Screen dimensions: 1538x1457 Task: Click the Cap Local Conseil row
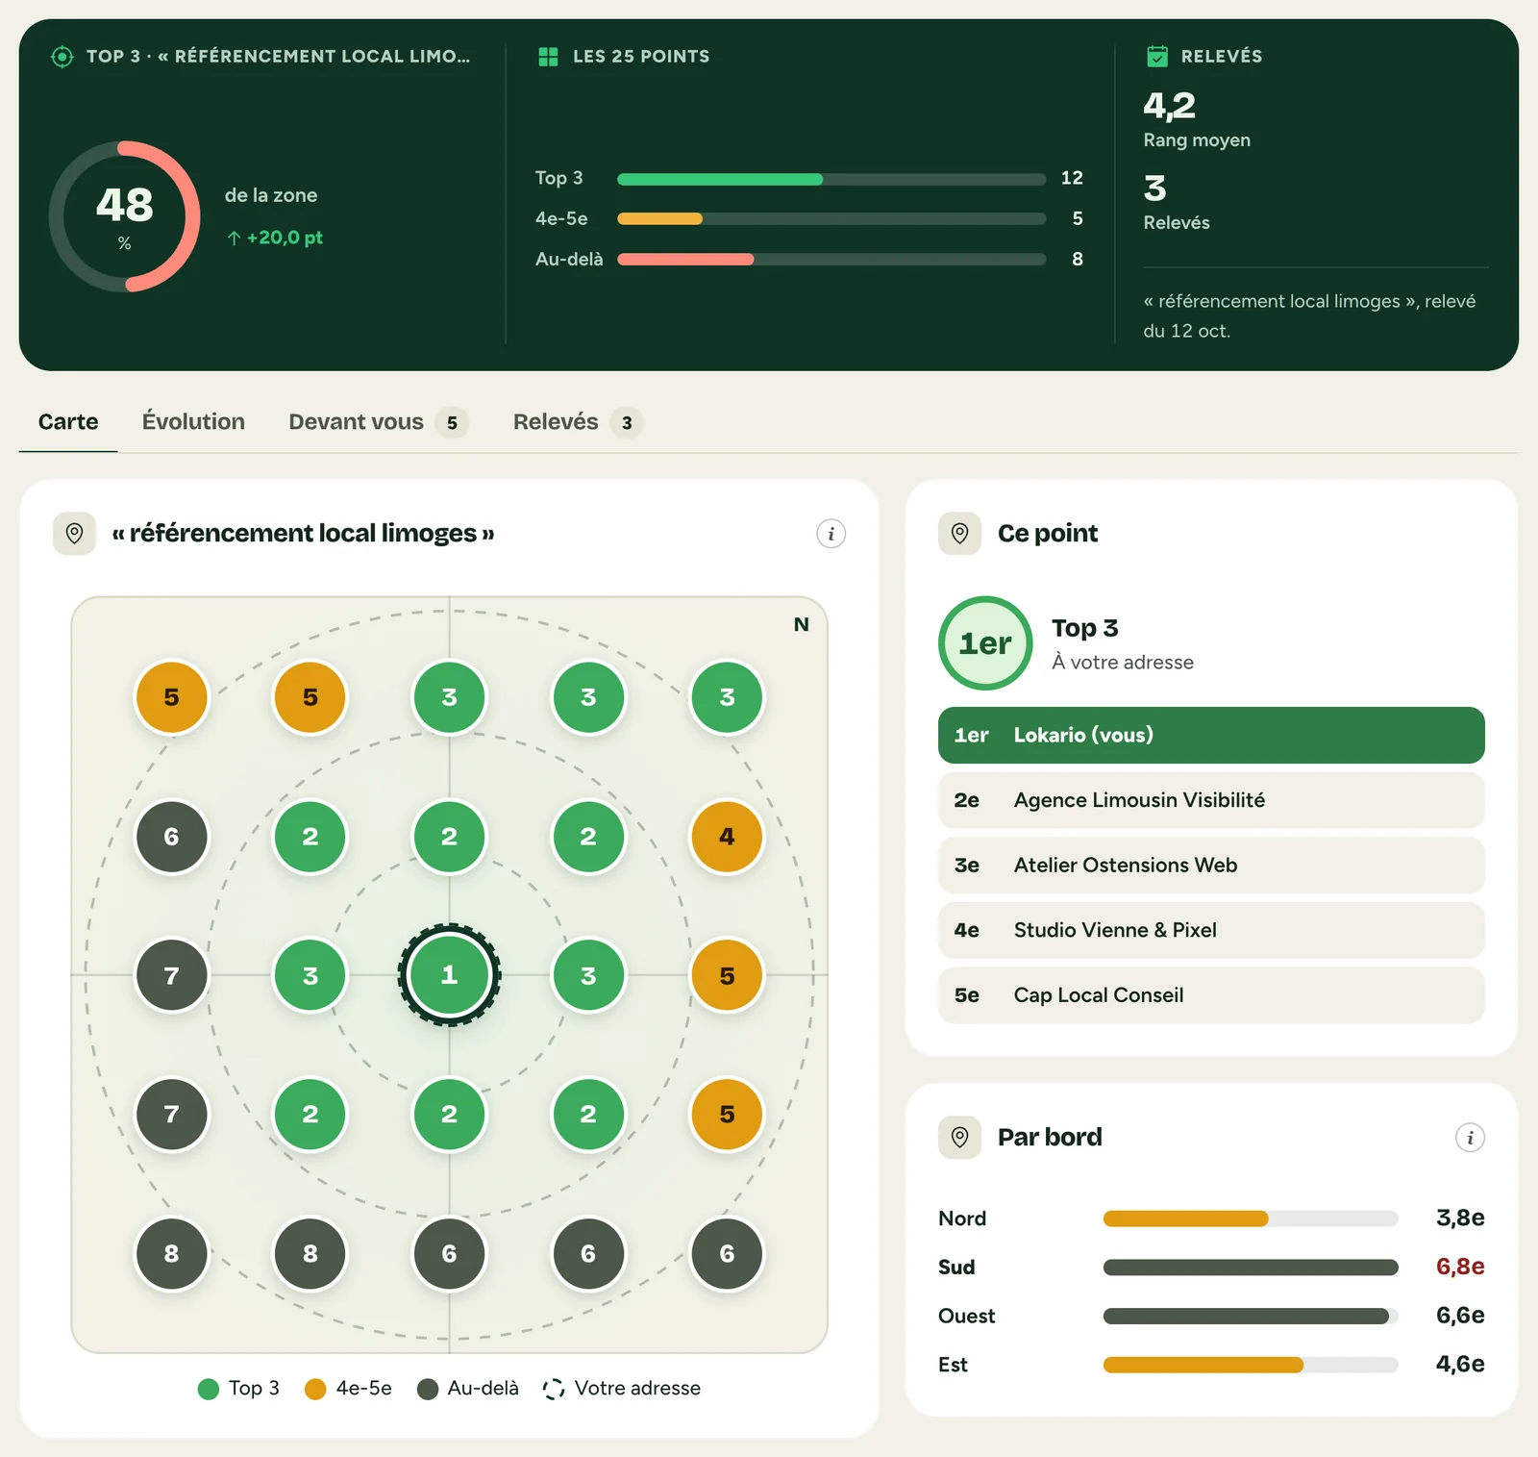tap(1211, 995)
